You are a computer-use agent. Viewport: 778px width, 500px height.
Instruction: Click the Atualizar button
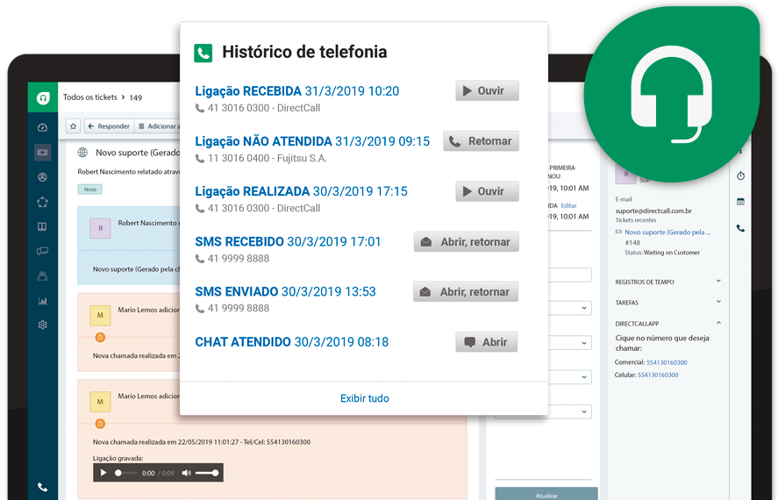click(546, 494)
